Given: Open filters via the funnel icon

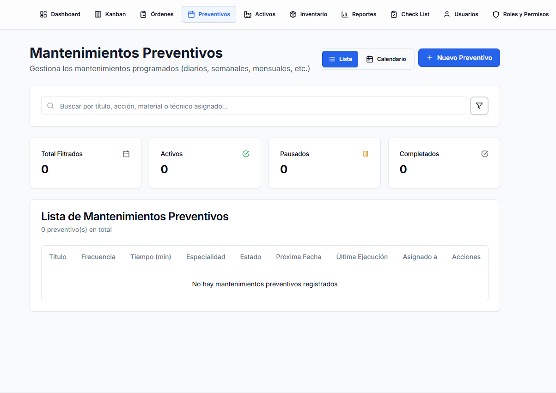Looking at the screenshot, I should coord(479,106).
